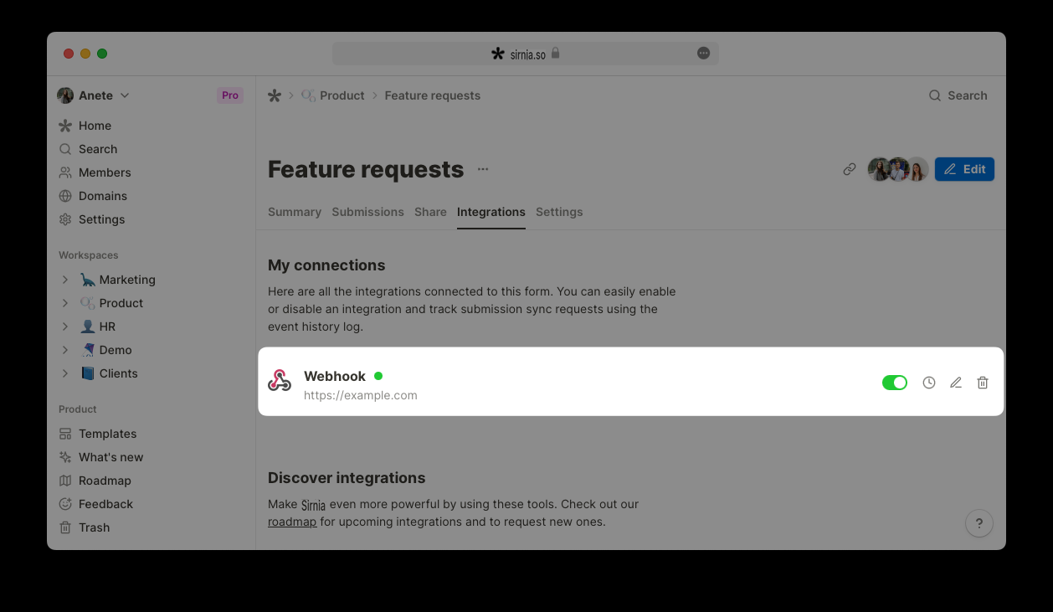Copy form link via chain icon

(850, 169)
